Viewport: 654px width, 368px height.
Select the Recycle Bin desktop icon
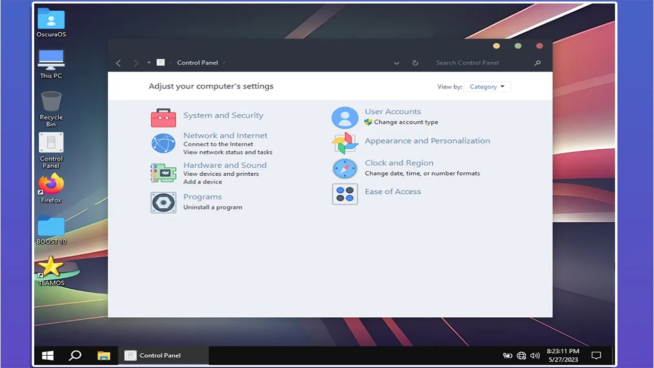point(51,109)
